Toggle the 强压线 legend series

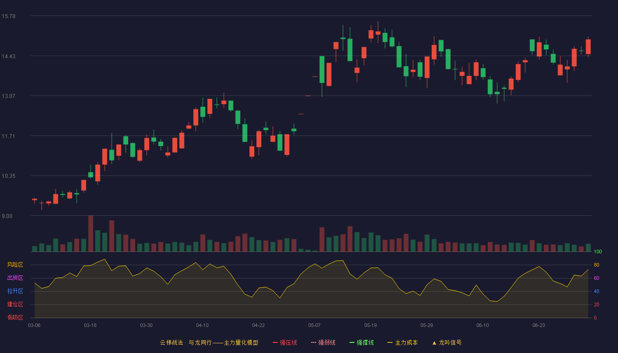285,342
